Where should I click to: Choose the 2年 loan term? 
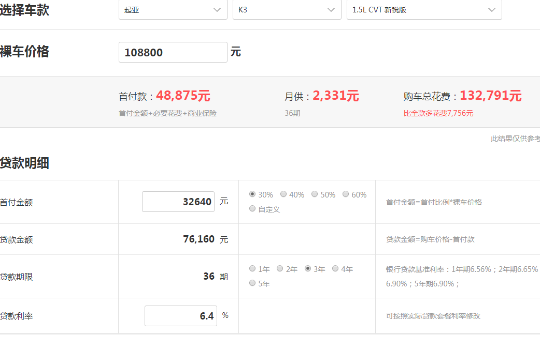[280, 269]
